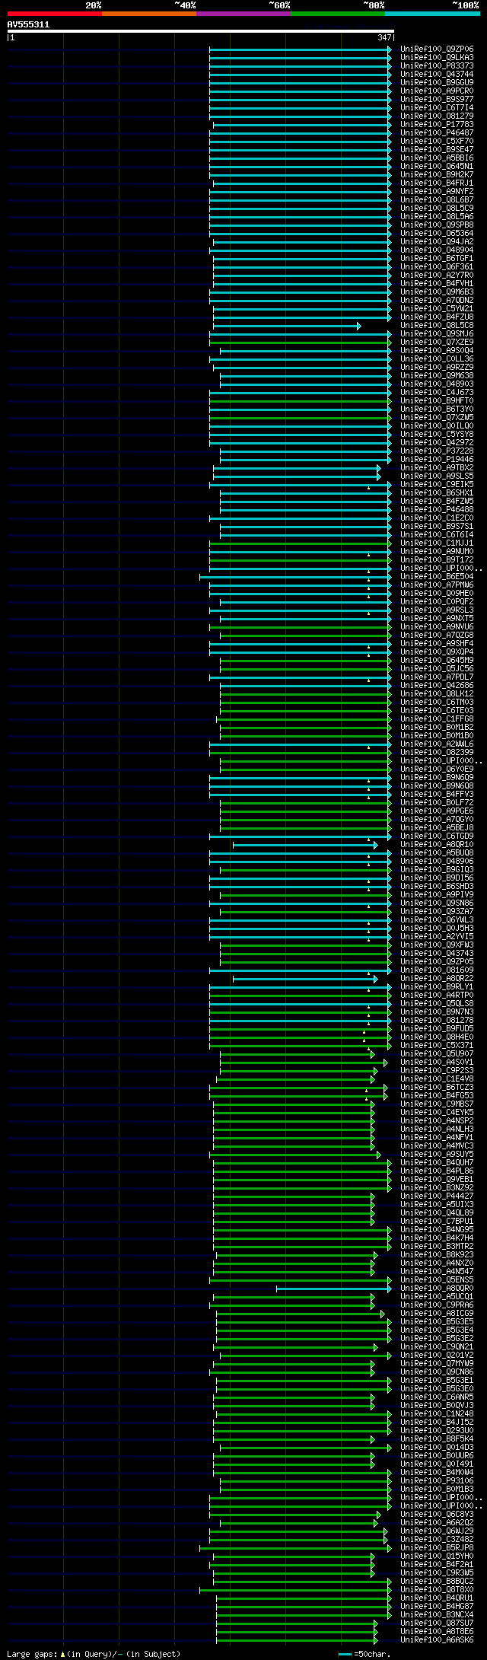The width and height of the screenshot is (487, 1660).
Task: Select label UniRef100_A6ASK6
Action: pos(437,1640)
